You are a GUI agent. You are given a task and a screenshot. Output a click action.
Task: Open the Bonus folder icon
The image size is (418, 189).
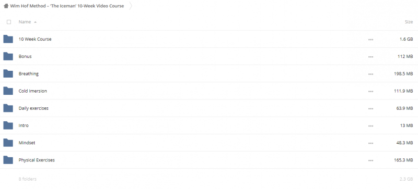[8, 56]
